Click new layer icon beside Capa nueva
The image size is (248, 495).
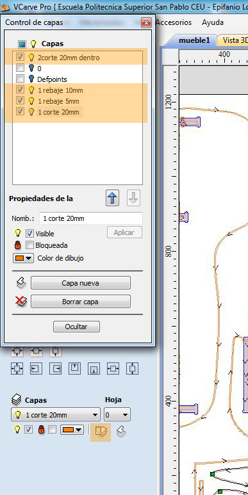(x=21, y=283)
